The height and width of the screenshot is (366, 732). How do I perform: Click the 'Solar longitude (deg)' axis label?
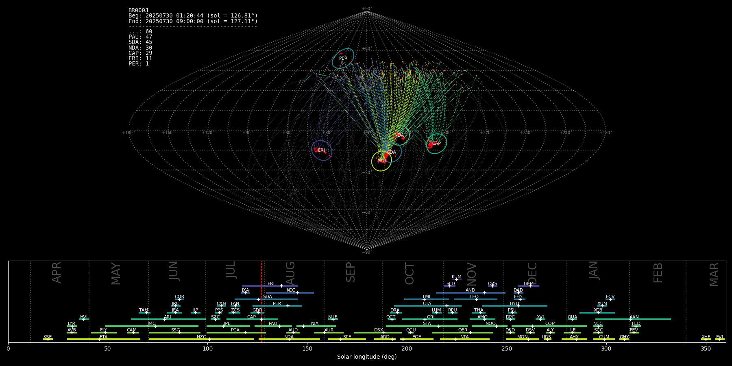[x=367, y=357]
